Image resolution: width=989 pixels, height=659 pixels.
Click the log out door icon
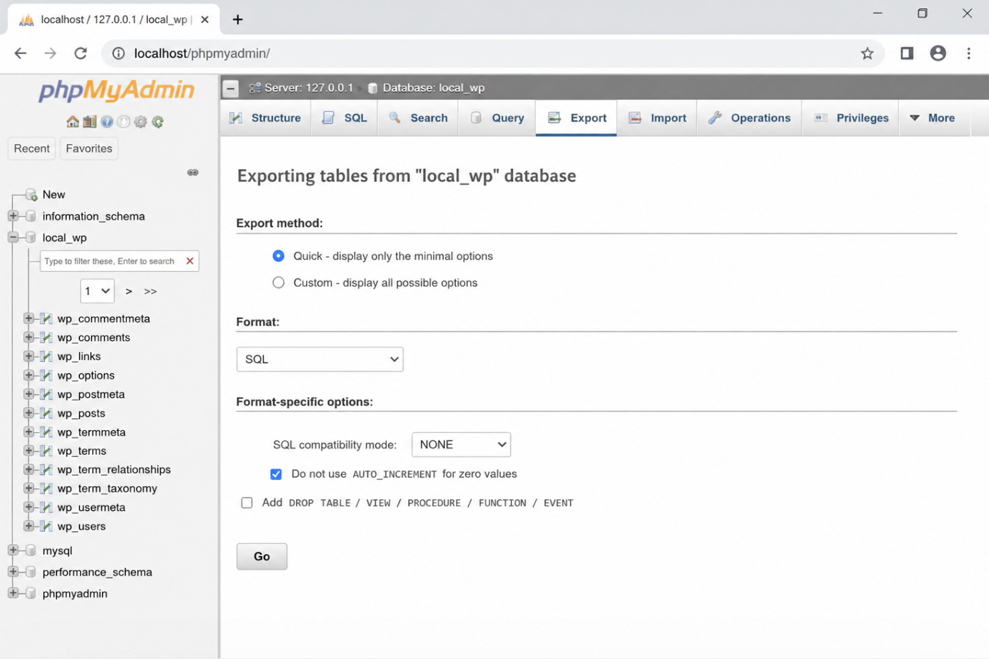pyautogui.click(x=90, y=122)
